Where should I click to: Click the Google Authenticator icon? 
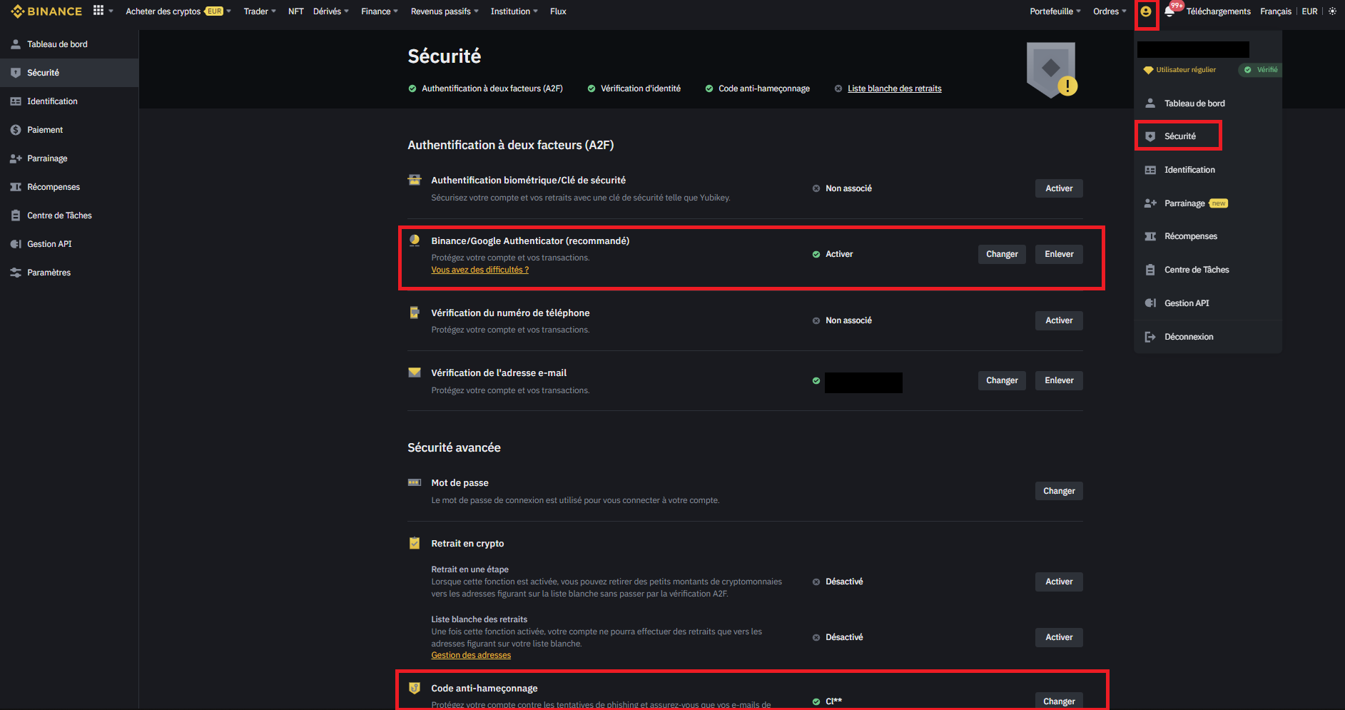click(x=415, y=240)
